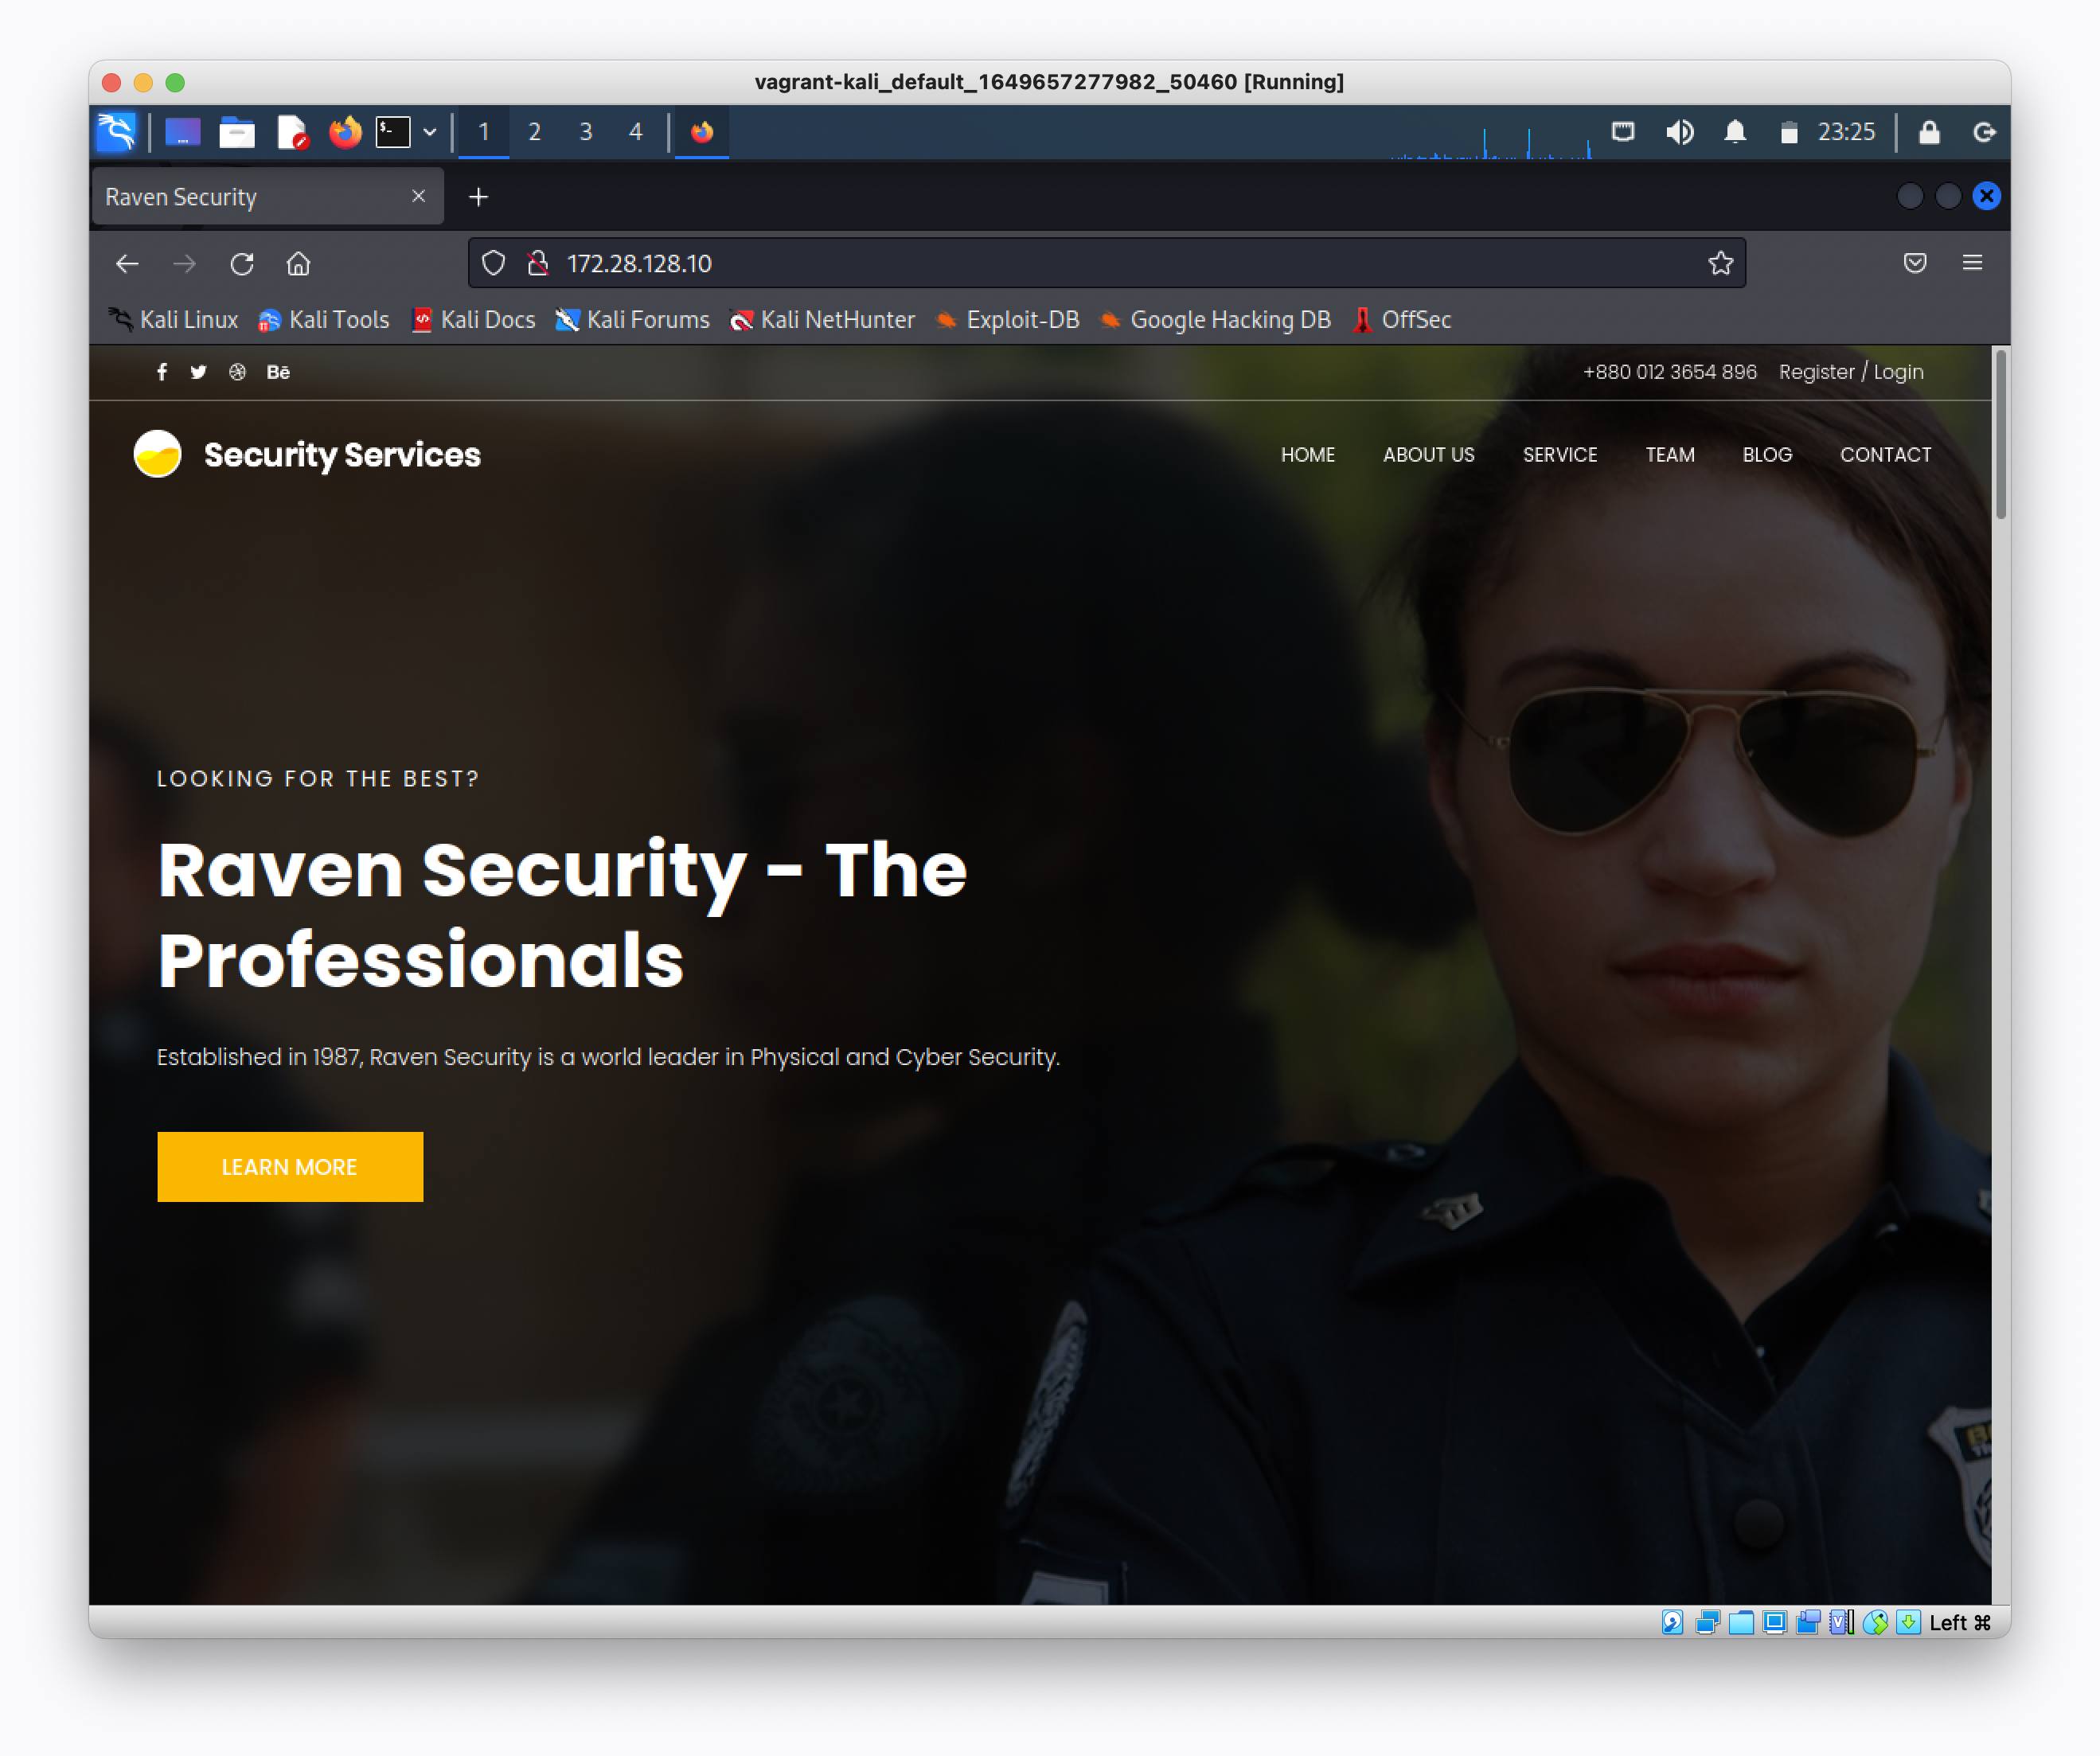Open Raven Security's Twitter page
Screen dimensions: 2100x1756
click(x=199, y=372)
